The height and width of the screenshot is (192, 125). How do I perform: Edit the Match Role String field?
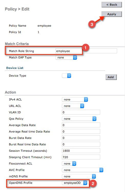click(86, 51)
